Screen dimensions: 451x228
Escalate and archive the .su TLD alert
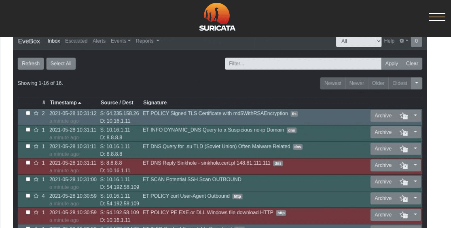pyautogui.click(x=404, y=149)
